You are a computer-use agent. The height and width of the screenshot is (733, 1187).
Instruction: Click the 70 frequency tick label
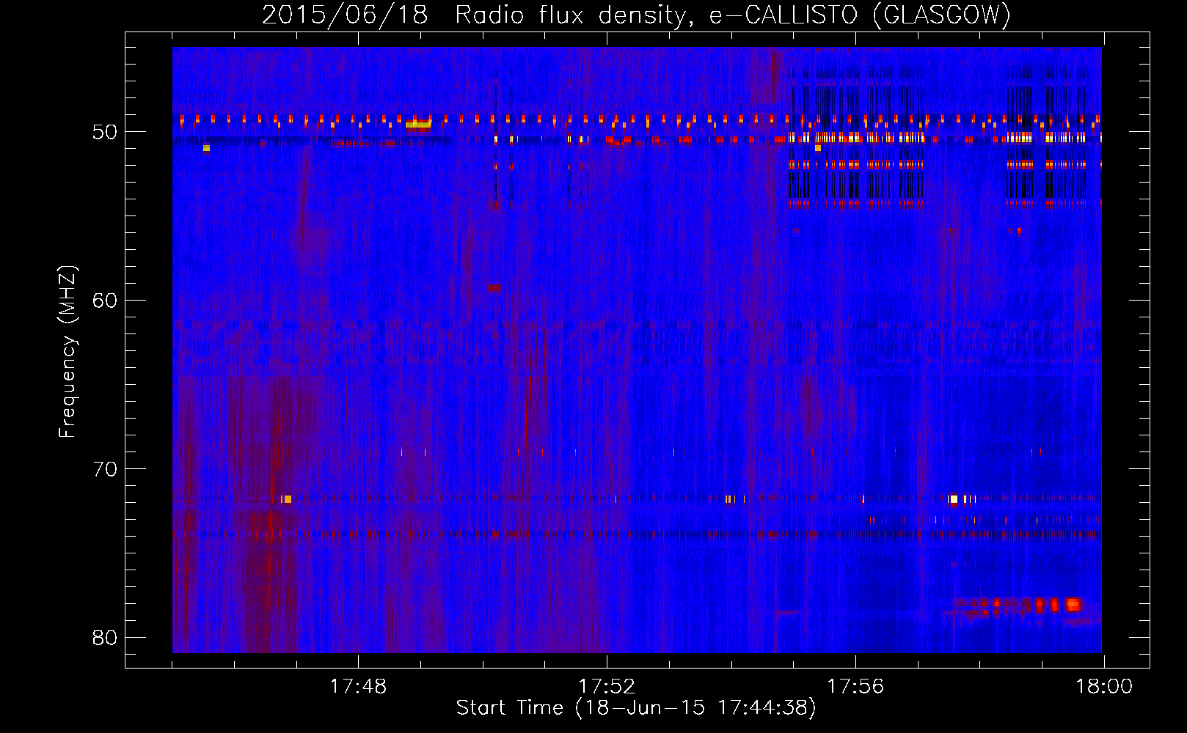(105, 469)
